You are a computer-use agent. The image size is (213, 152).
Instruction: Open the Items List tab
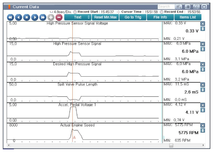[x=188, y=17]
